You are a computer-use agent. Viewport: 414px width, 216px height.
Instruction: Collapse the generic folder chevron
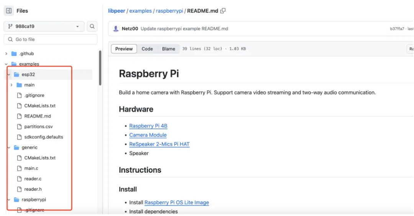point(9,148)
